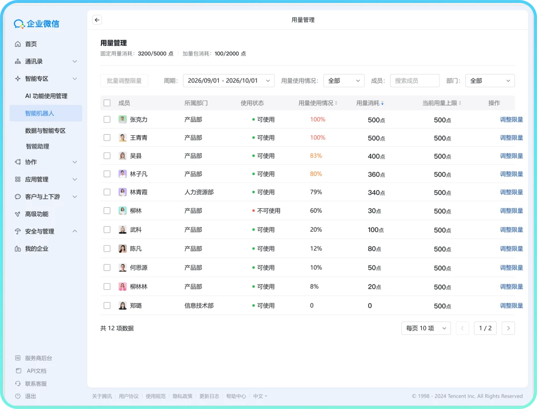
Task: Open the 每页 10 项 page-size dropdown
Action: [x=426, y=328]
